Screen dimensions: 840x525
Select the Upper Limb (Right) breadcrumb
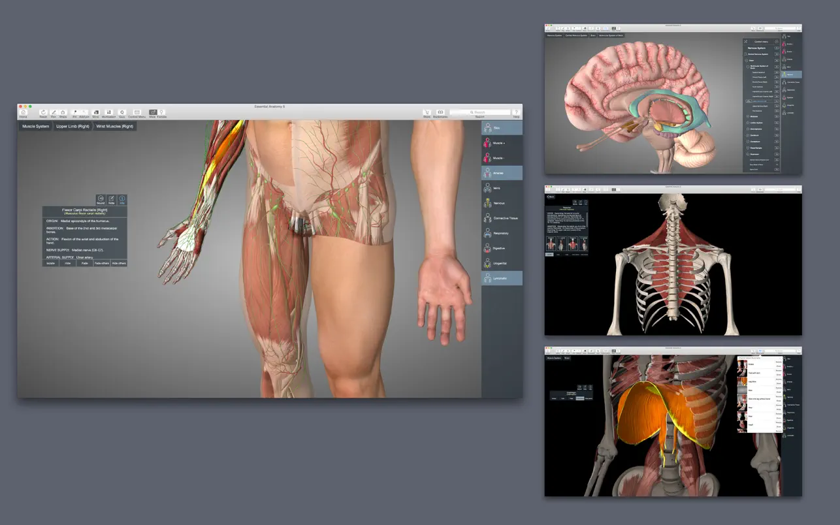(x=73, y=126)
